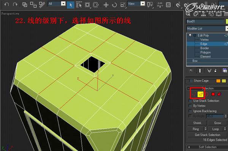Toggle Show End Result under modifier stack
This screenshot has width=228, height=151.
tap(200, 71)
